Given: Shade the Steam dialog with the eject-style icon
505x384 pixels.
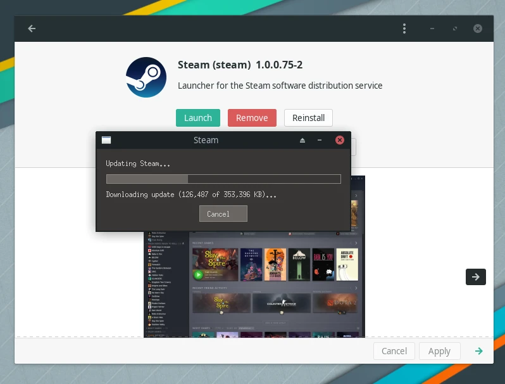Looking at the screenshot, I should pyautogui.click(x=302, y=140).
